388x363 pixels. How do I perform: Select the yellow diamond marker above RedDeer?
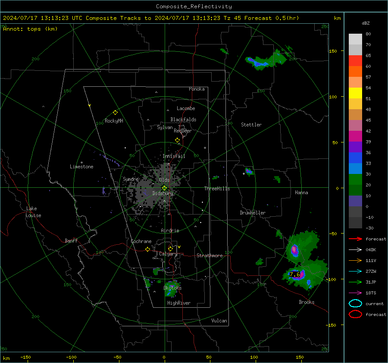coord(177,140)
